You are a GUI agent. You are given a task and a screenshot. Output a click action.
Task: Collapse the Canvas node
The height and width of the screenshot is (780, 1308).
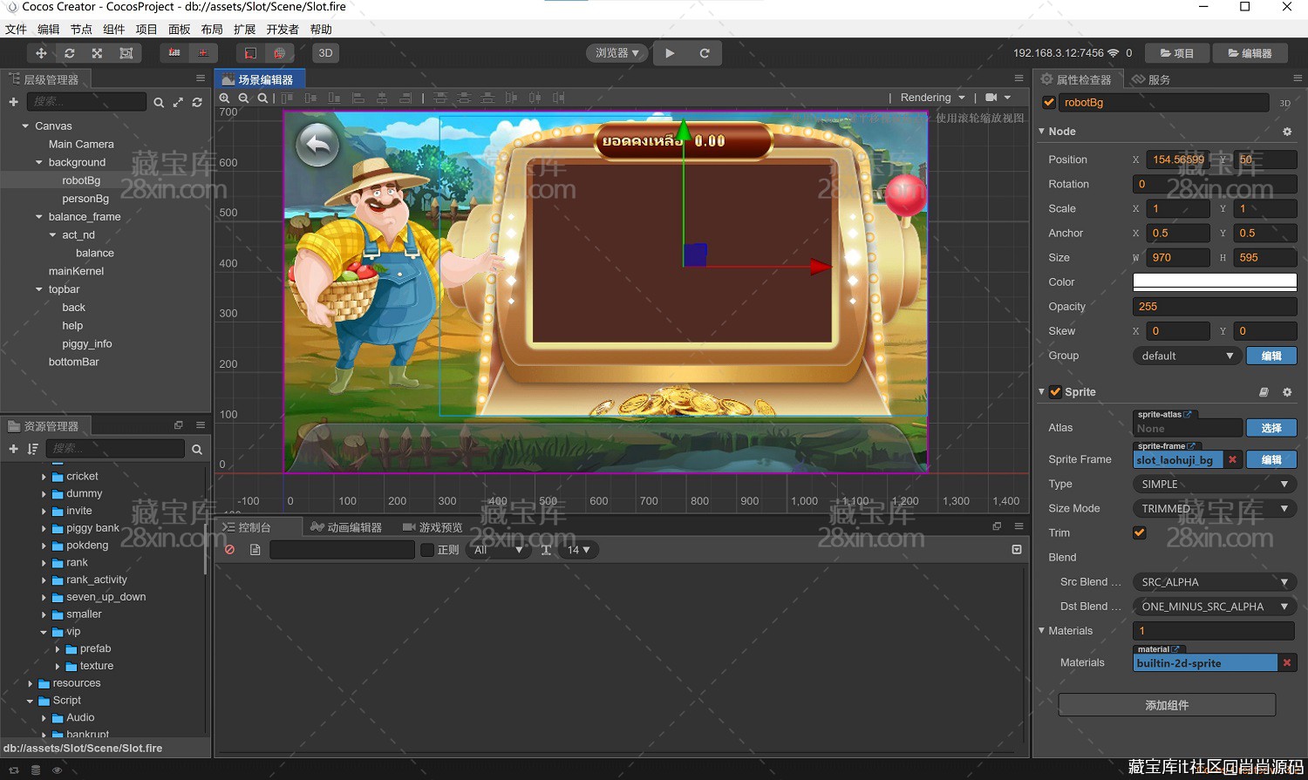point(25,126)
